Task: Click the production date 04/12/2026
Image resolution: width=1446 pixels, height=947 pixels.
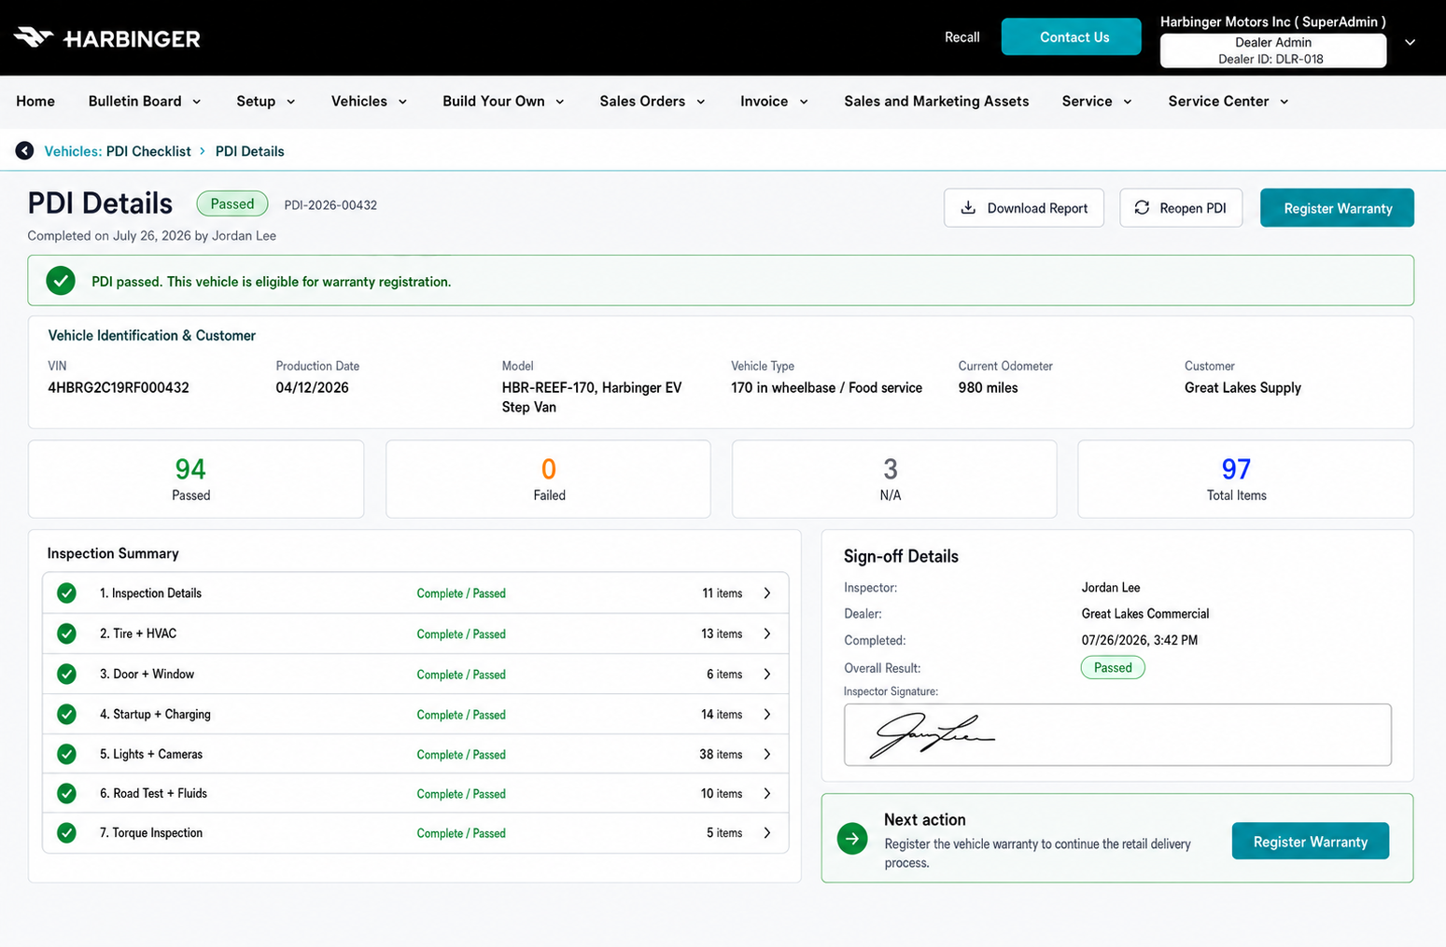Action: pyautogui.click(x=312, y=388)
